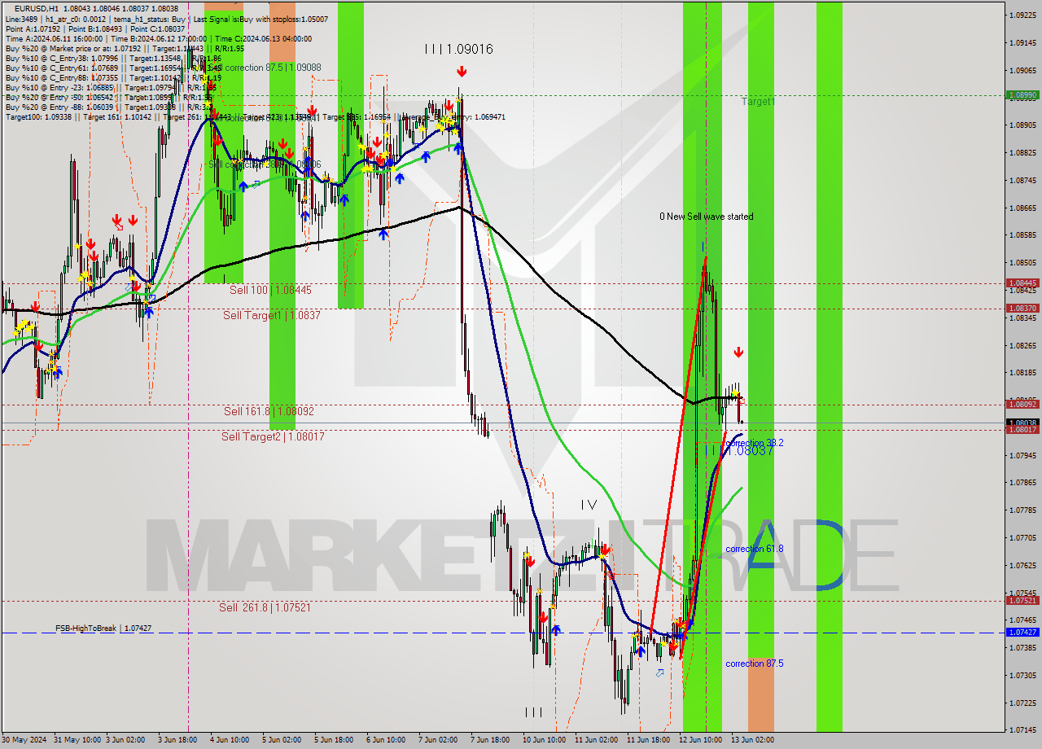Click the red 1.08445 price tag
This screenshot has height=749, width=1042.
[x=1022, y=283]
